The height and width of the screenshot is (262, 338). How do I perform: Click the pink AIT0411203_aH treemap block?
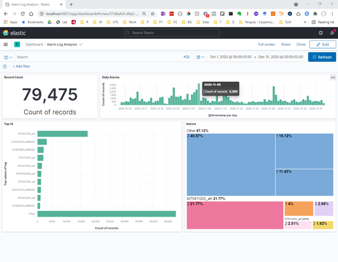pyautogui.click(x=234, y=215)
